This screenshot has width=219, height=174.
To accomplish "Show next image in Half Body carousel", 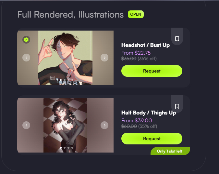I will pos(104,125).
